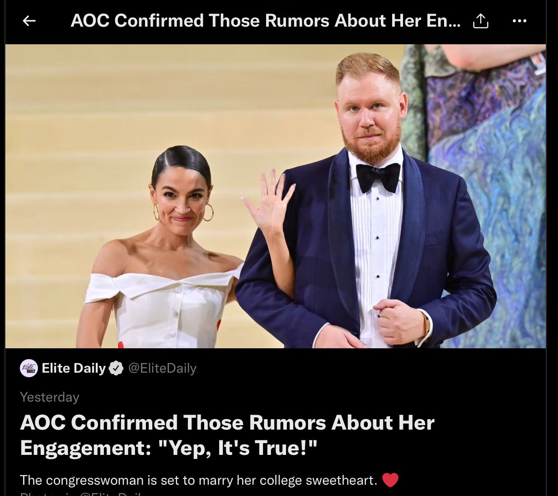Tap the truncated header title text
This screenshot has width=558, height=496.
point(266,21)
